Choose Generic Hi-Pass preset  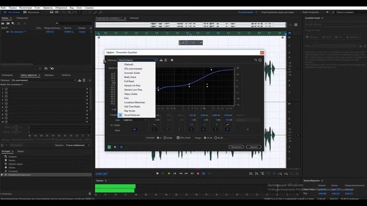click(132, 85)
